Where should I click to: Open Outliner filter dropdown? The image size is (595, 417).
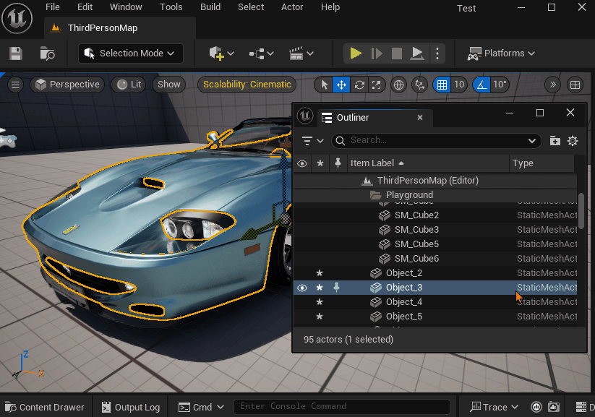click(x=312, y=141)
